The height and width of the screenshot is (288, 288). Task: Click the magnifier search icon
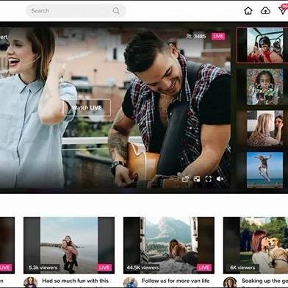click(x=116, y=11)
